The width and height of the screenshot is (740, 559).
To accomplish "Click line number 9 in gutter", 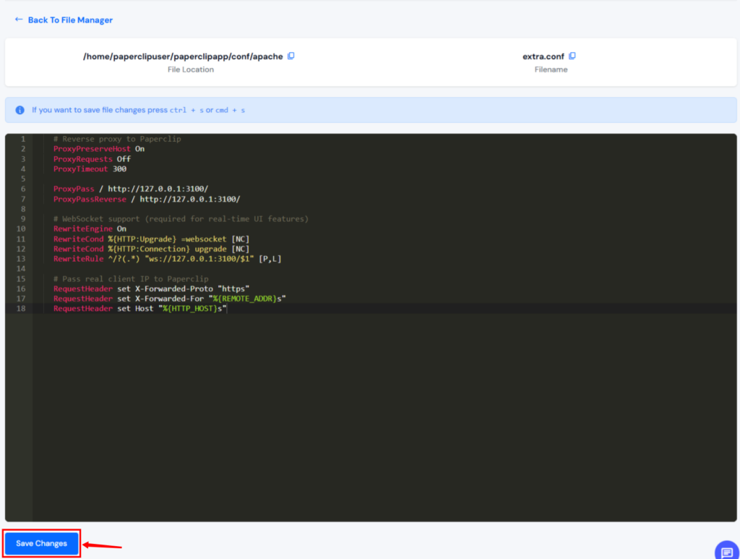I will (22, 219).
